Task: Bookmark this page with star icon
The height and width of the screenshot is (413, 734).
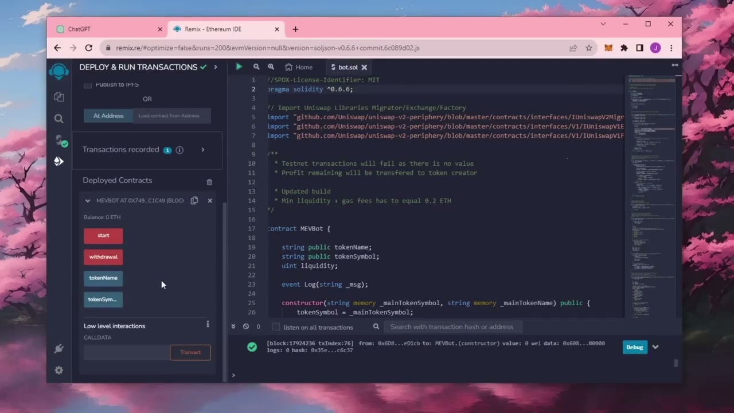Action: pos(588,48)
